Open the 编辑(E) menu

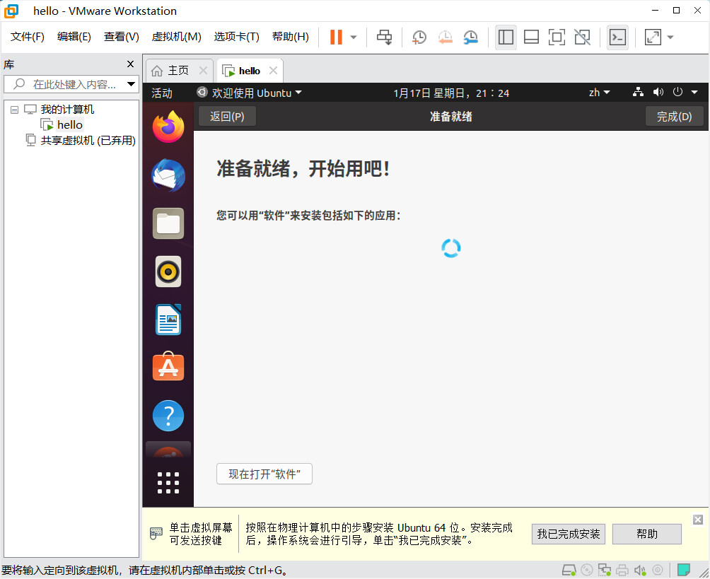tap(74, 37)
